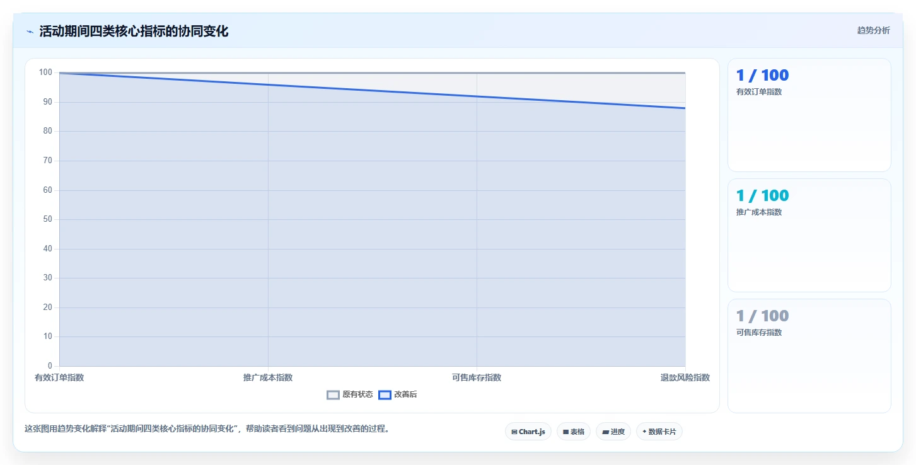This screenshot has width=916, height=465.
Task: Select the 表格 tag pill
Action: coord(574,432)
